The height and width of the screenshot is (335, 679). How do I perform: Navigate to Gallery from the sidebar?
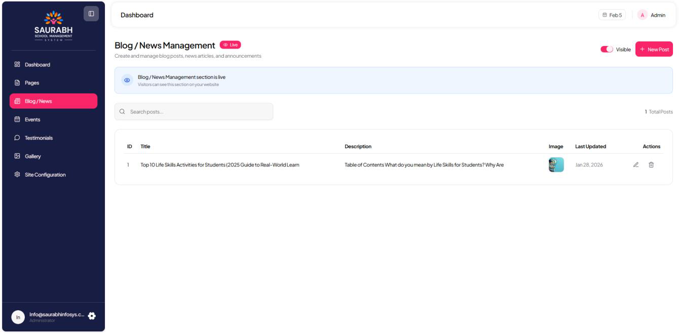coord(33,156)
